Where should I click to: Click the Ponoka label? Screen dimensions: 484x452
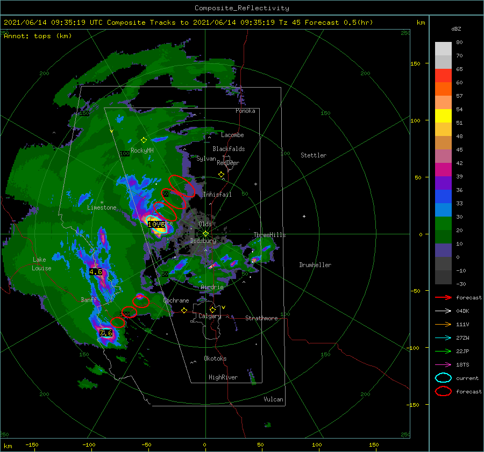coord(245,111)
